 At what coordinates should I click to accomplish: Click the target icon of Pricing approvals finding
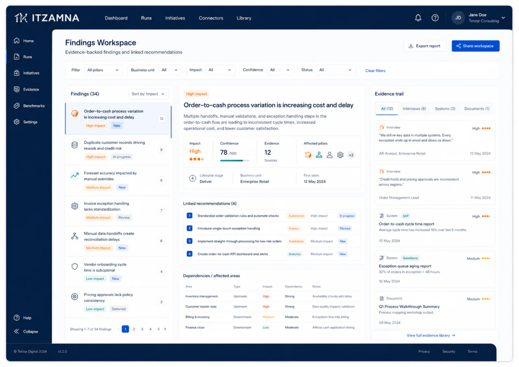click(75, 297)
